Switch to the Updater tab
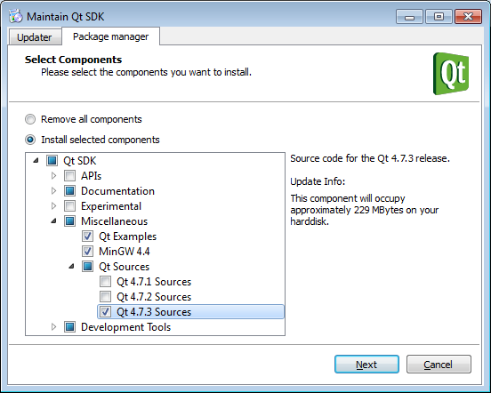 [35, 37]
